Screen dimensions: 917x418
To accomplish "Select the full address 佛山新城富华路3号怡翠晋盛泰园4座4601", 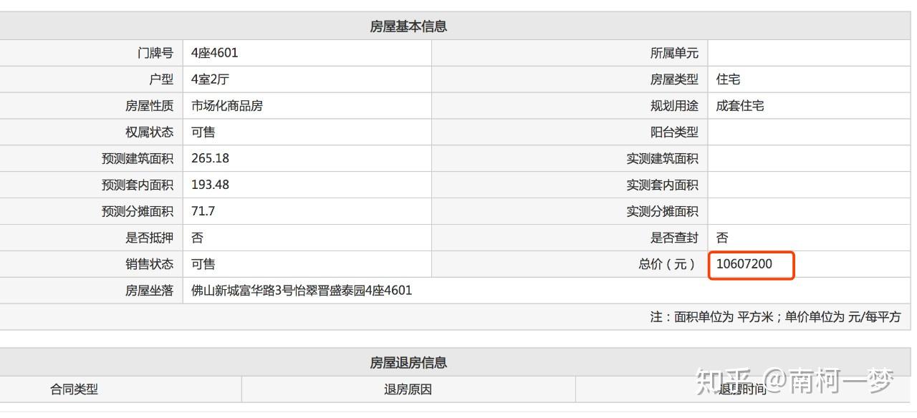I will coord(302,291).
